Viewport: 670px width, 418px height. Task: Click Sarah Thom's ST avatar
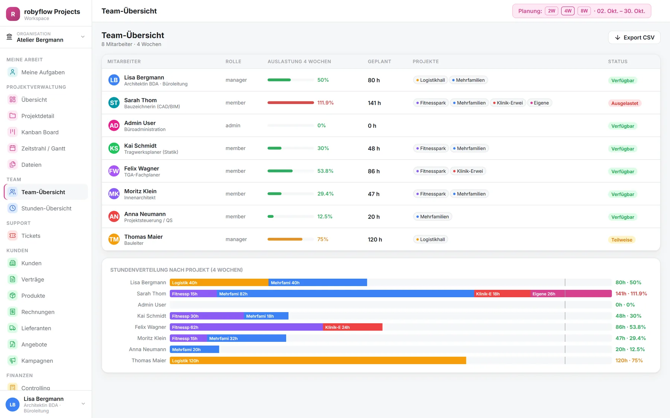[114, 103]
